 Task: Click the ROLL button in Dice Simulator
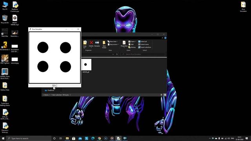pos(54,85)
